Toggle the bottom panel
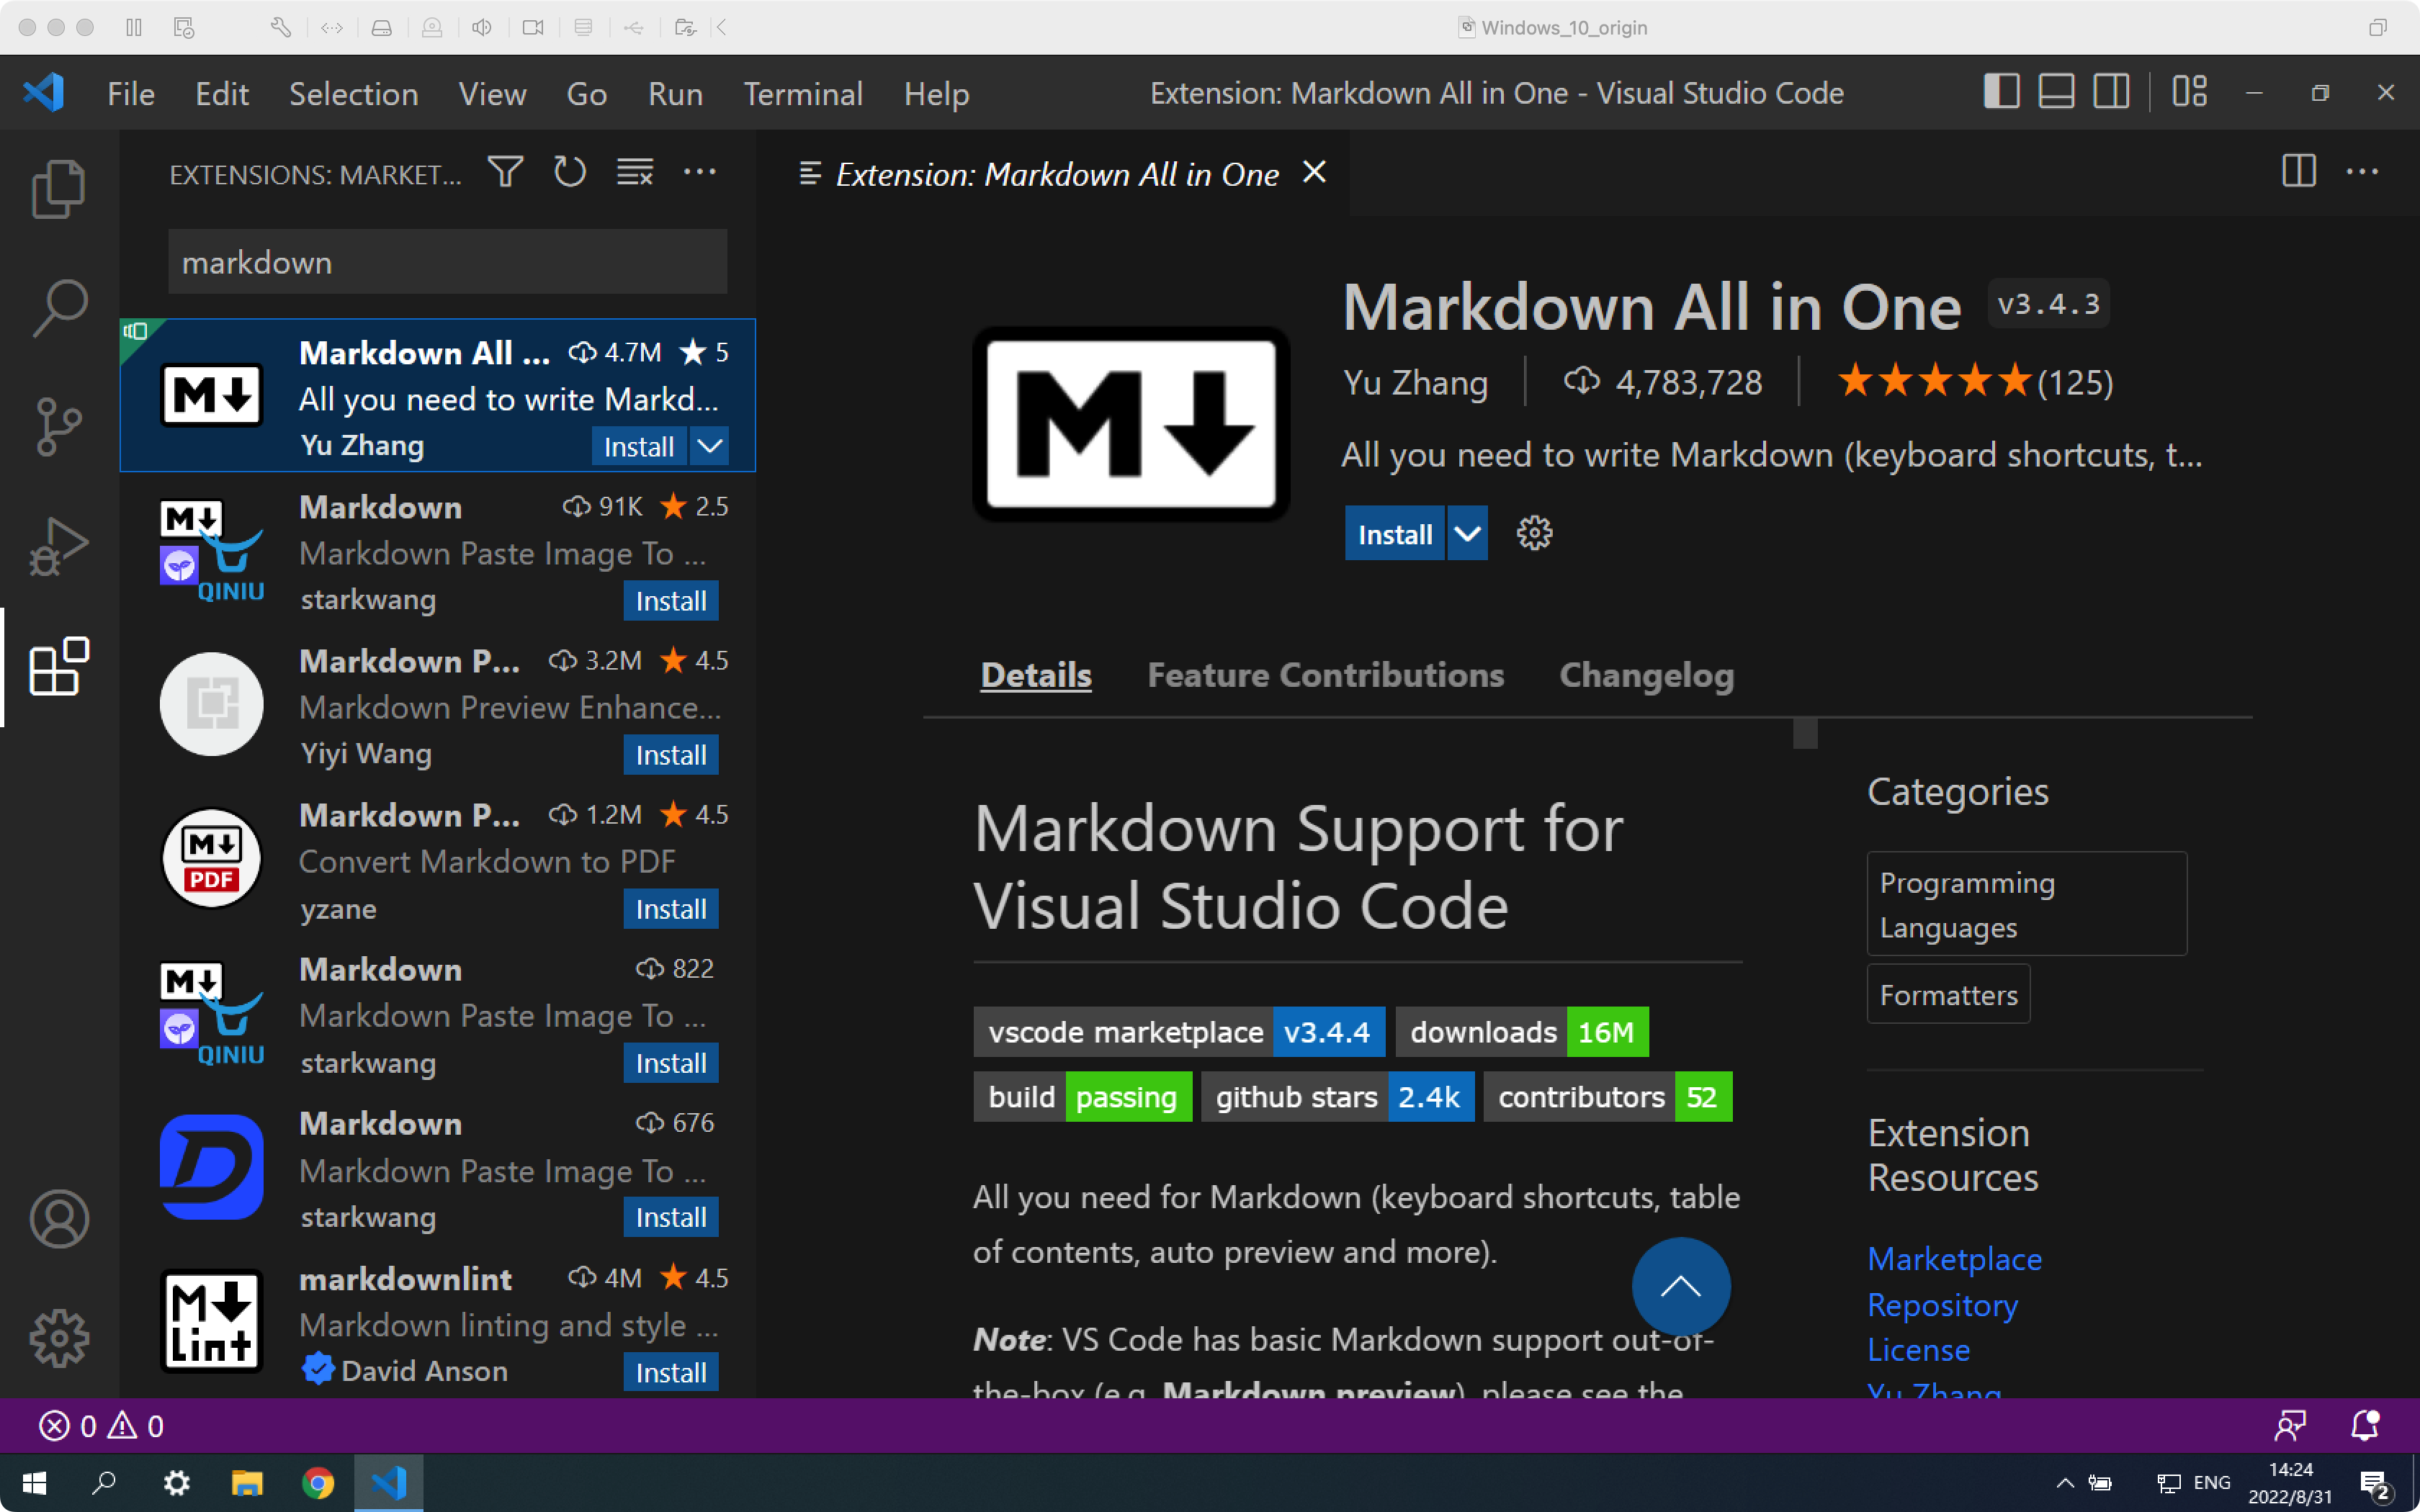This screenshot has width=2420, height=1512. pos(2056,92)
